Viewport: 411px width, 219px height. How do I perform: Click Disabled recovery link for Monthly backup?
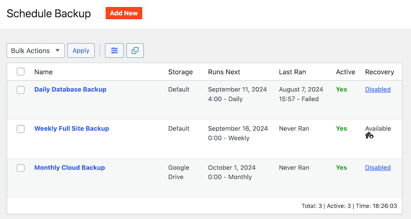(377, 168)
